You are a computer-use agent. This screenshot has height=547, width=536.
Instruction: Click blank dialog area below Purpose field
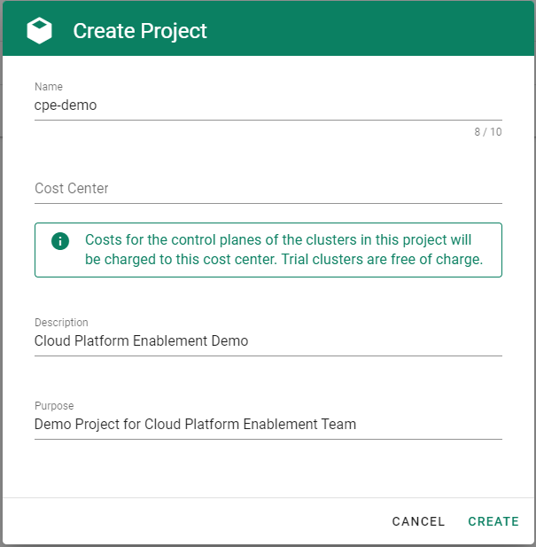pos(266,468)
